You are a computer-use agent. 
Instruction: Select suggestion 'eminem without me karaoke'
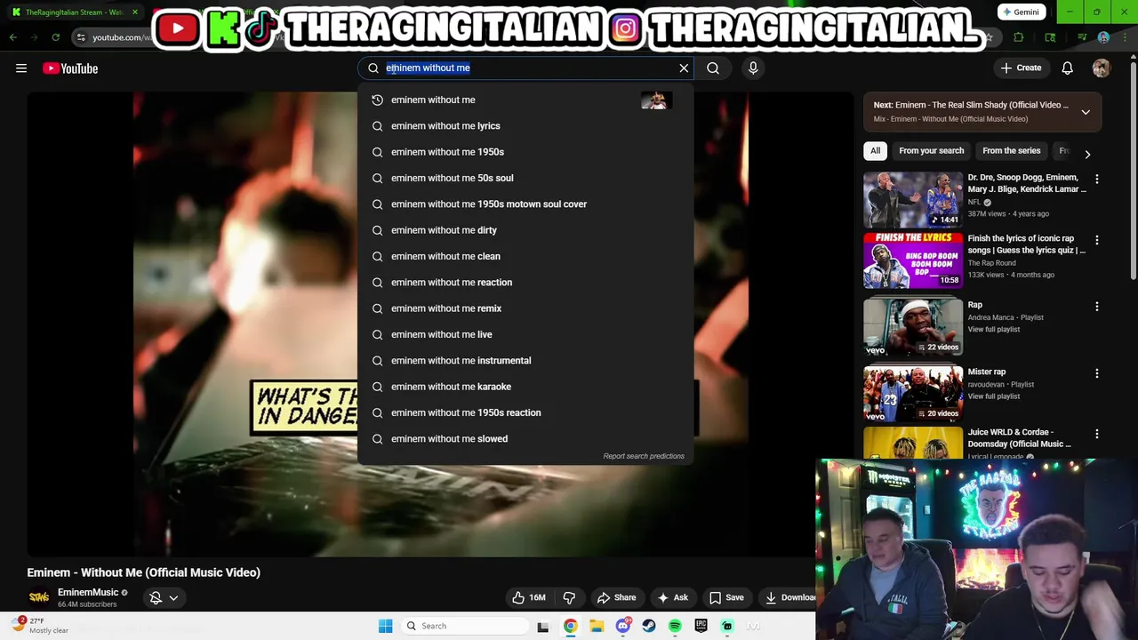(x=525, y=387)
